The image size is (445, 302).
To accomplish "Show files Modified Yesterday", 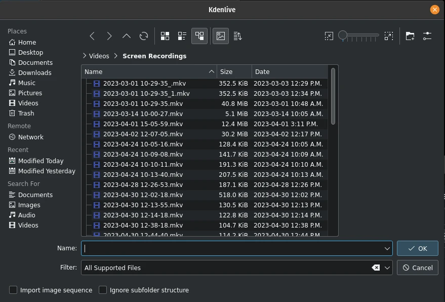I will pos(42,171).
